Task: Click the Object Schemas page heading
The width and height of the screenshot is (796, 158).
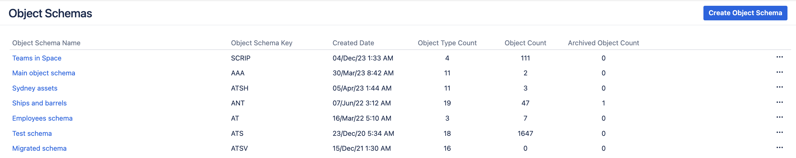Action: 50,13
